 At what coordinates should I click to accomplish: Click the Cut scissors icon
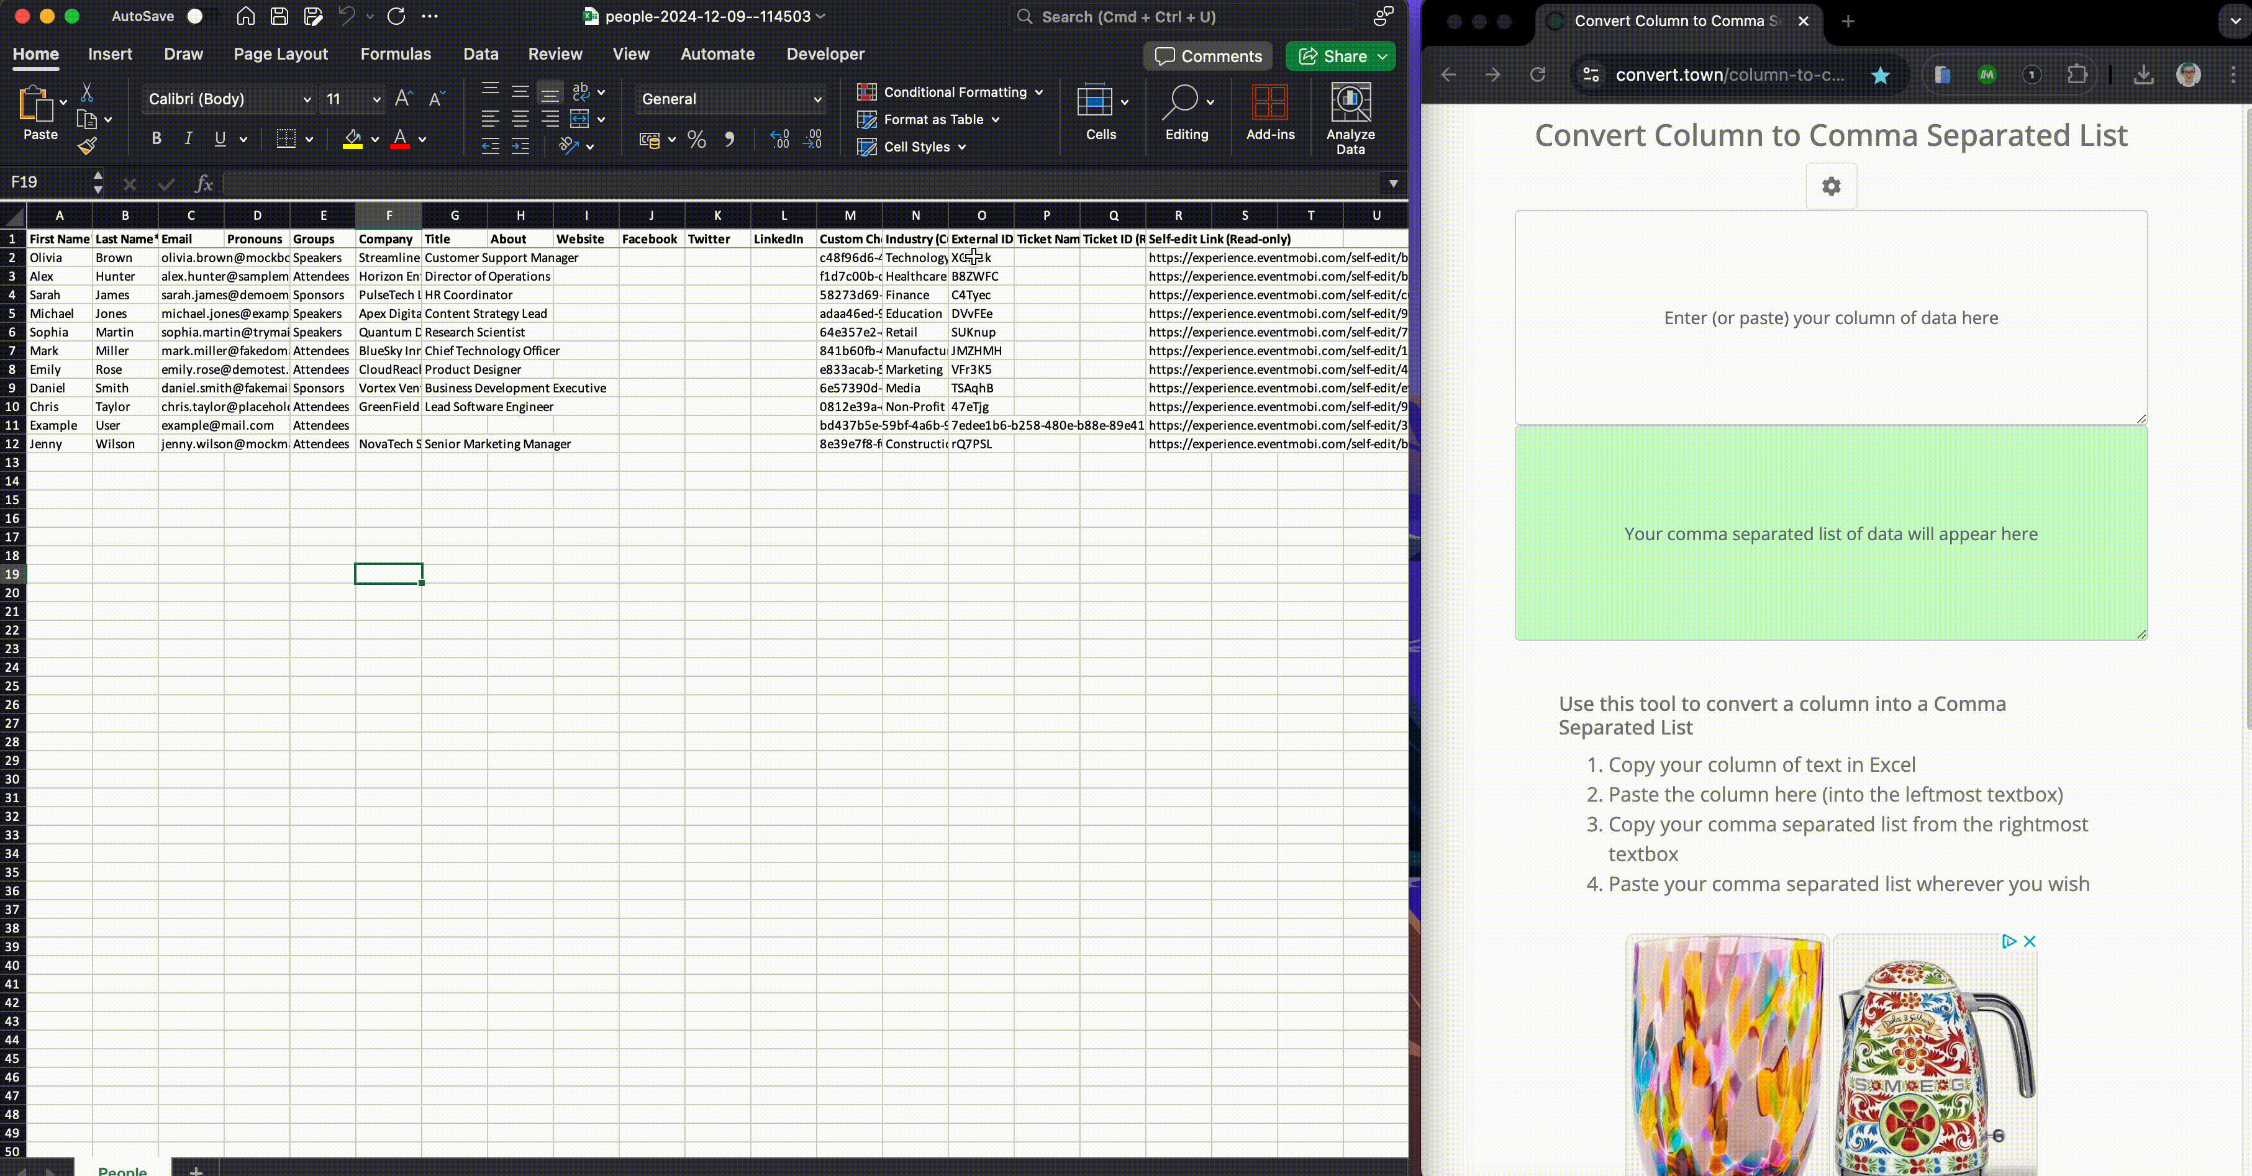tap(86, 93)
